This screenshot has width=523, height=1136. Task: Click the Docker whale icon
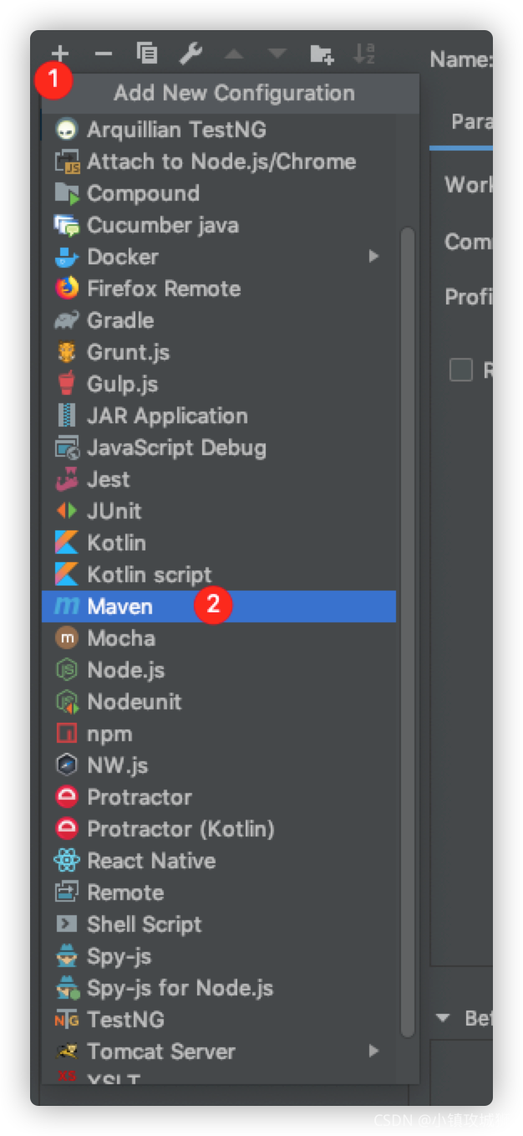pyautogui.click(x=67, y=257)
